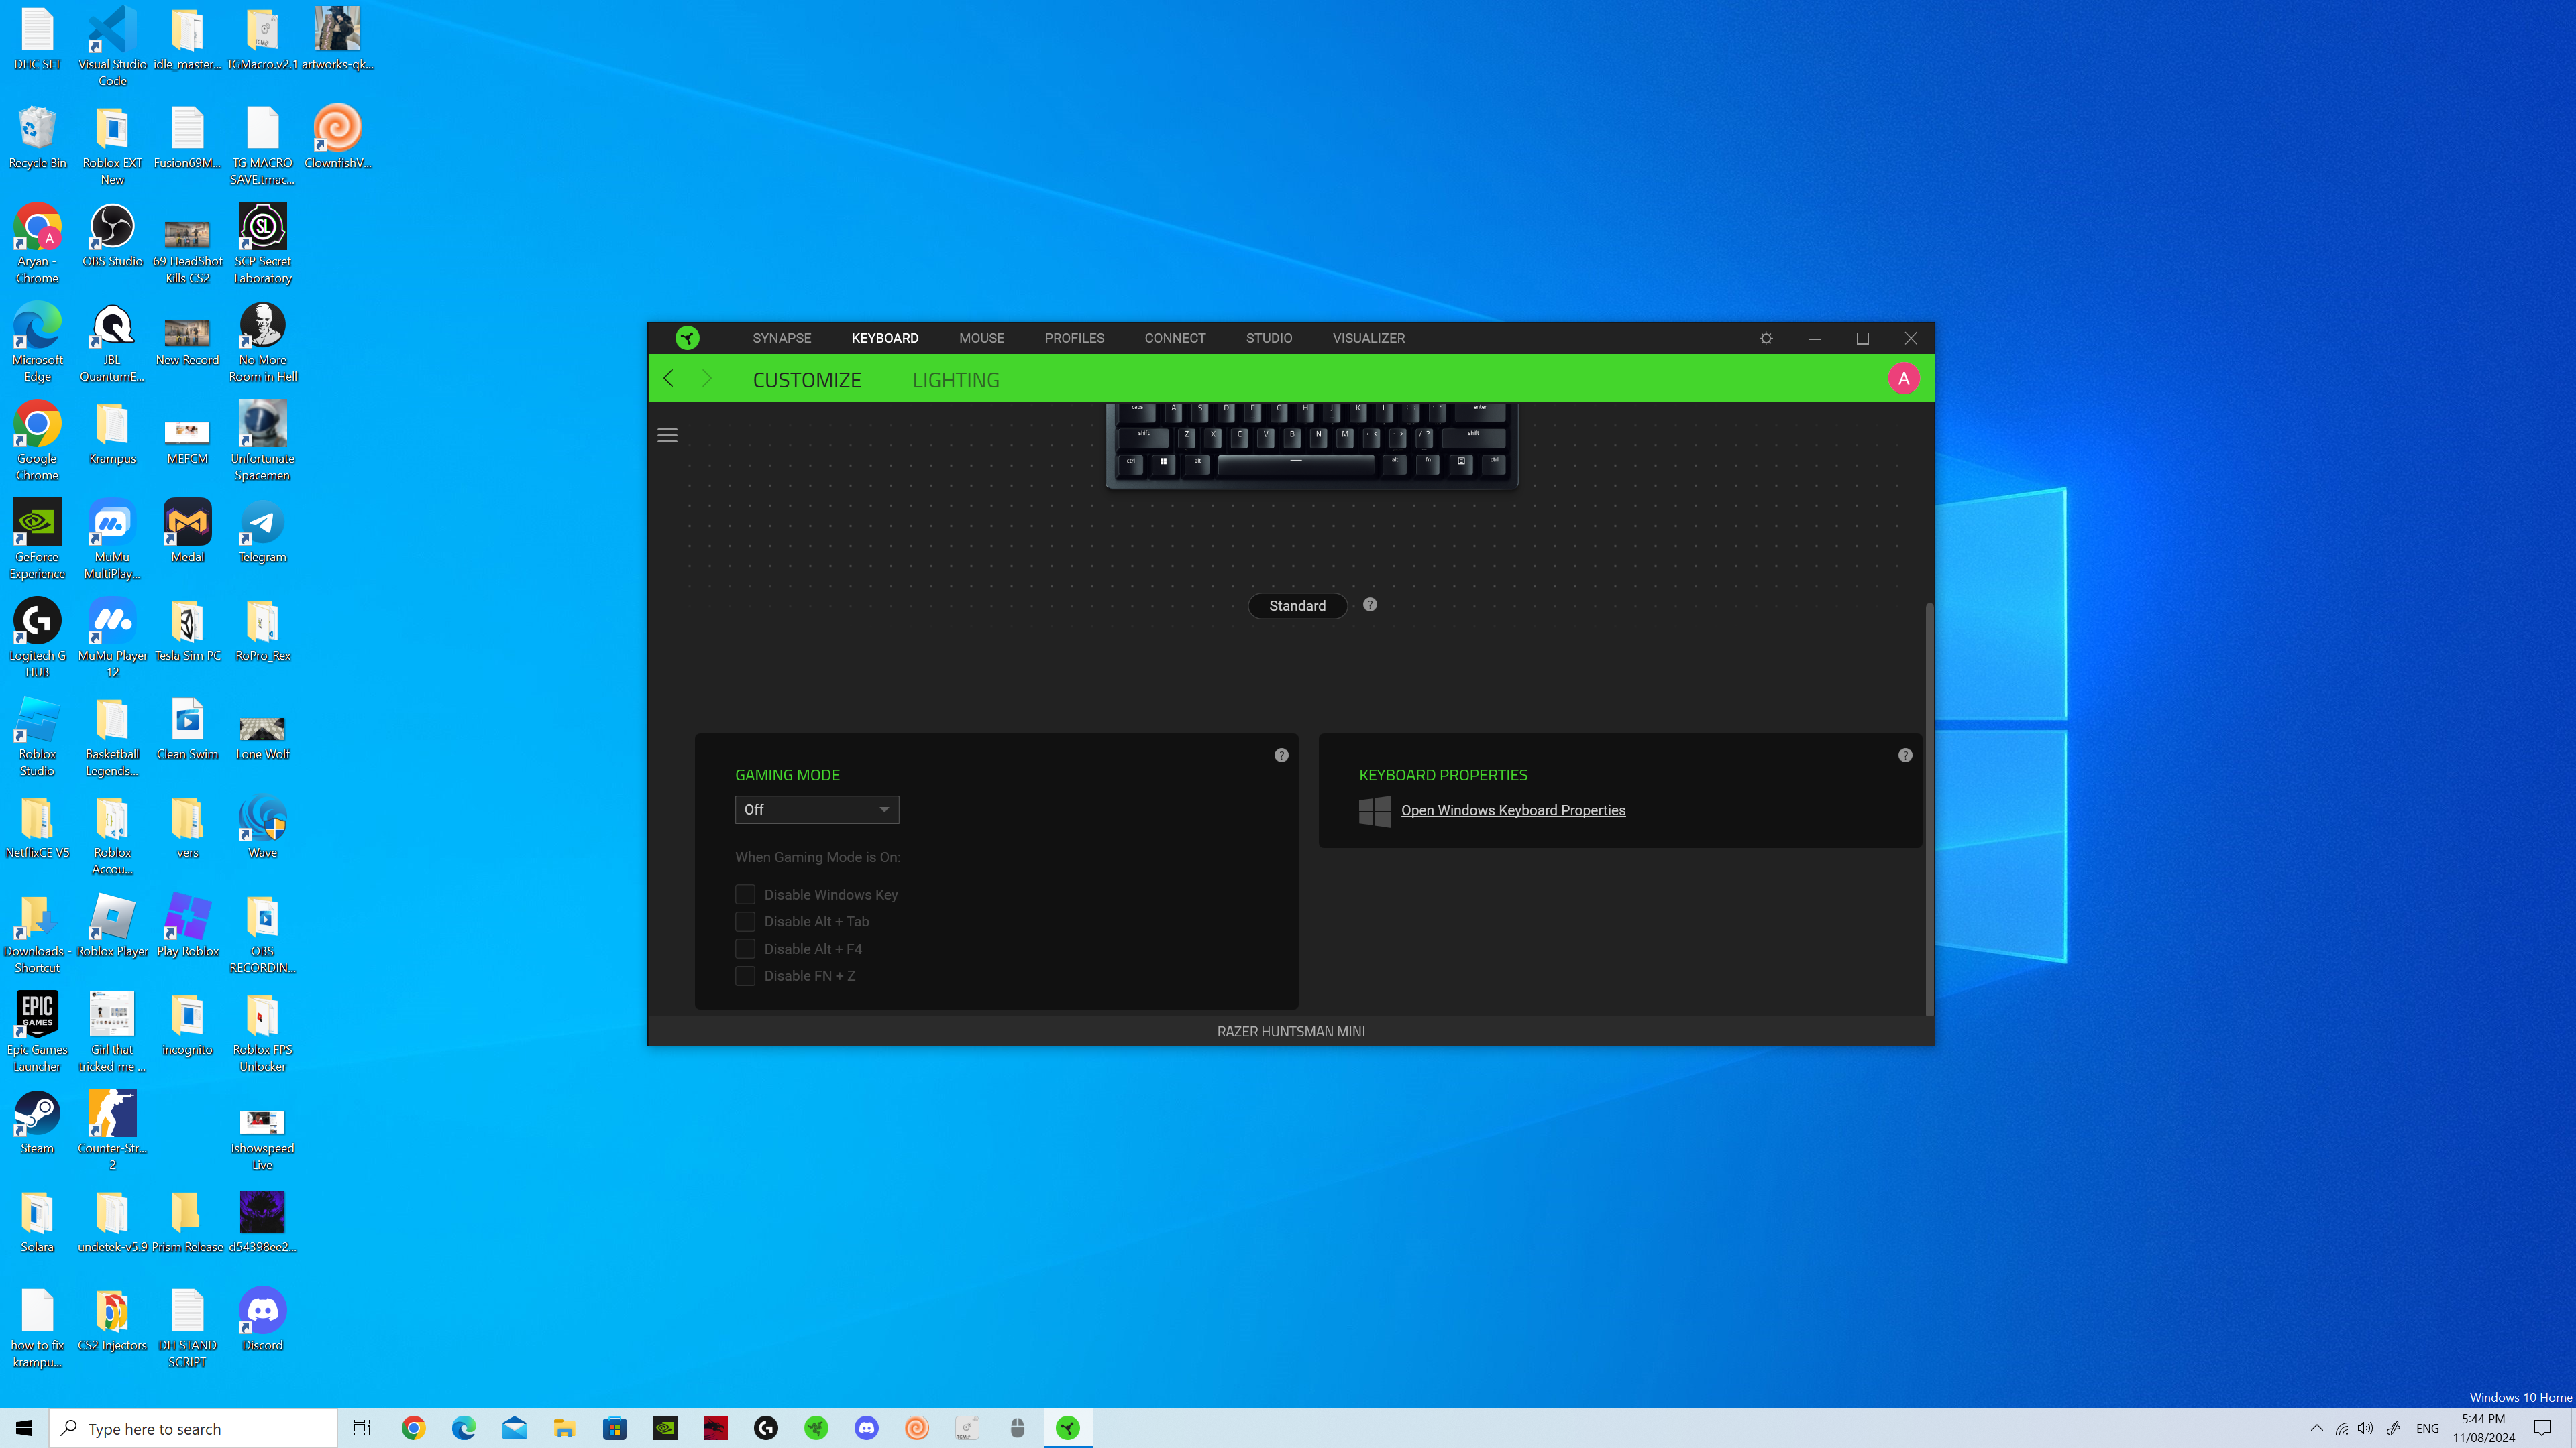Viewport: 2576px width, 1448px height.
Task: Click the back arrow in green bar
Action: pyautogui.click(x=669, y=379)
